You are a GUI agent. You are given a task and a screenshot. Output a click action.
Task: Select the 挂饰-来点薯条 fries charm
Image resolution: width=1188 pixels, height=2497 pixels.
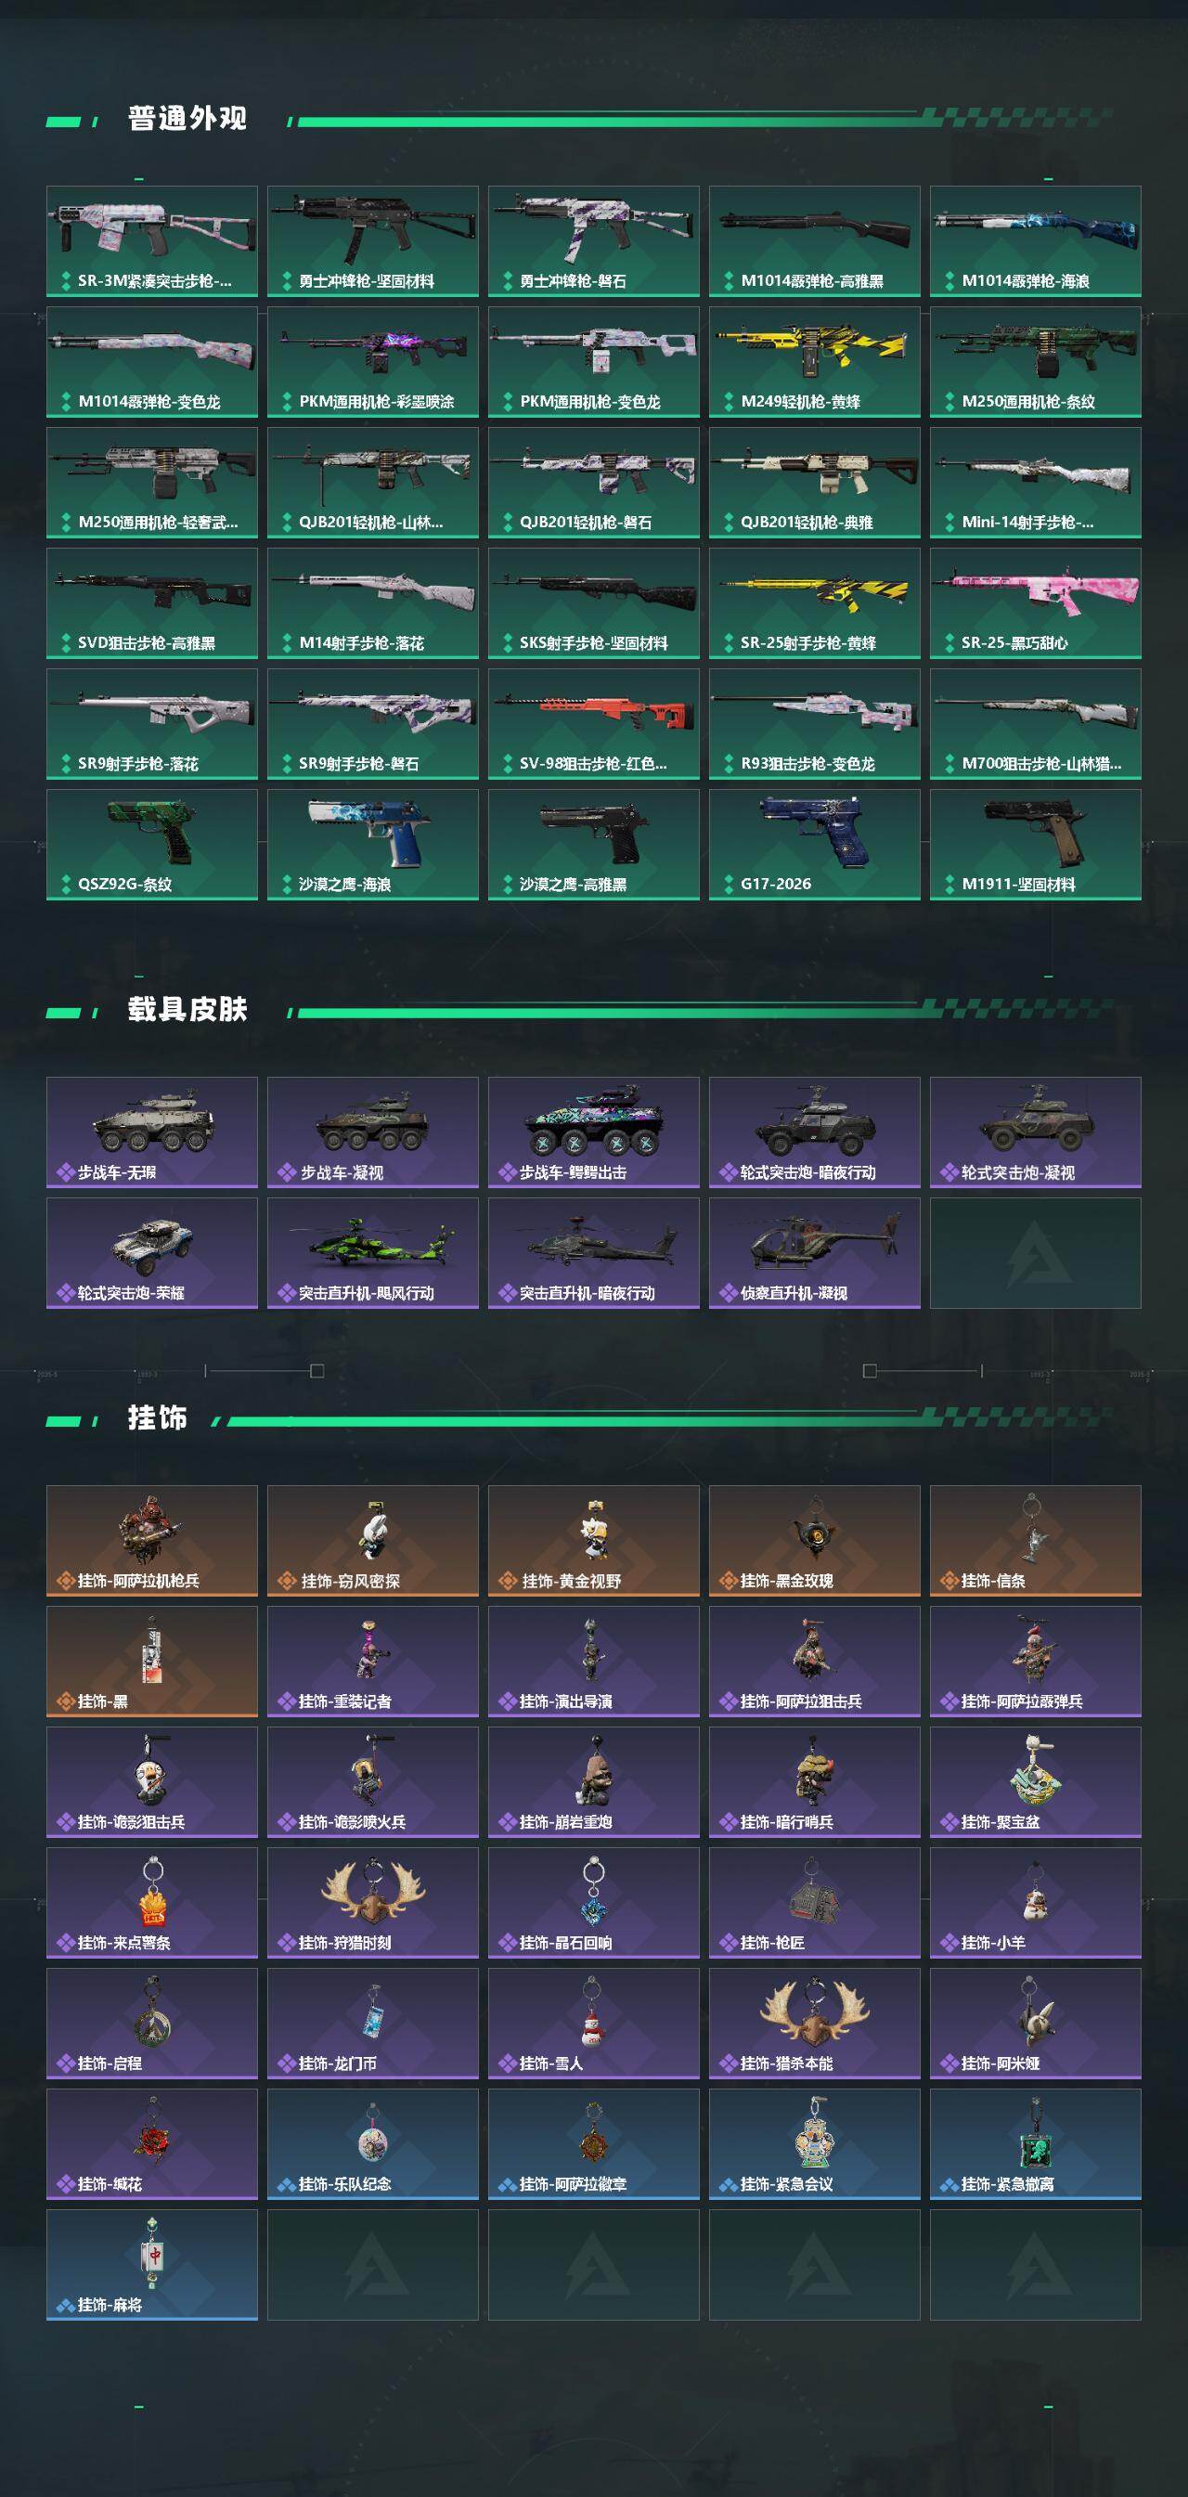click(151, 1903)
